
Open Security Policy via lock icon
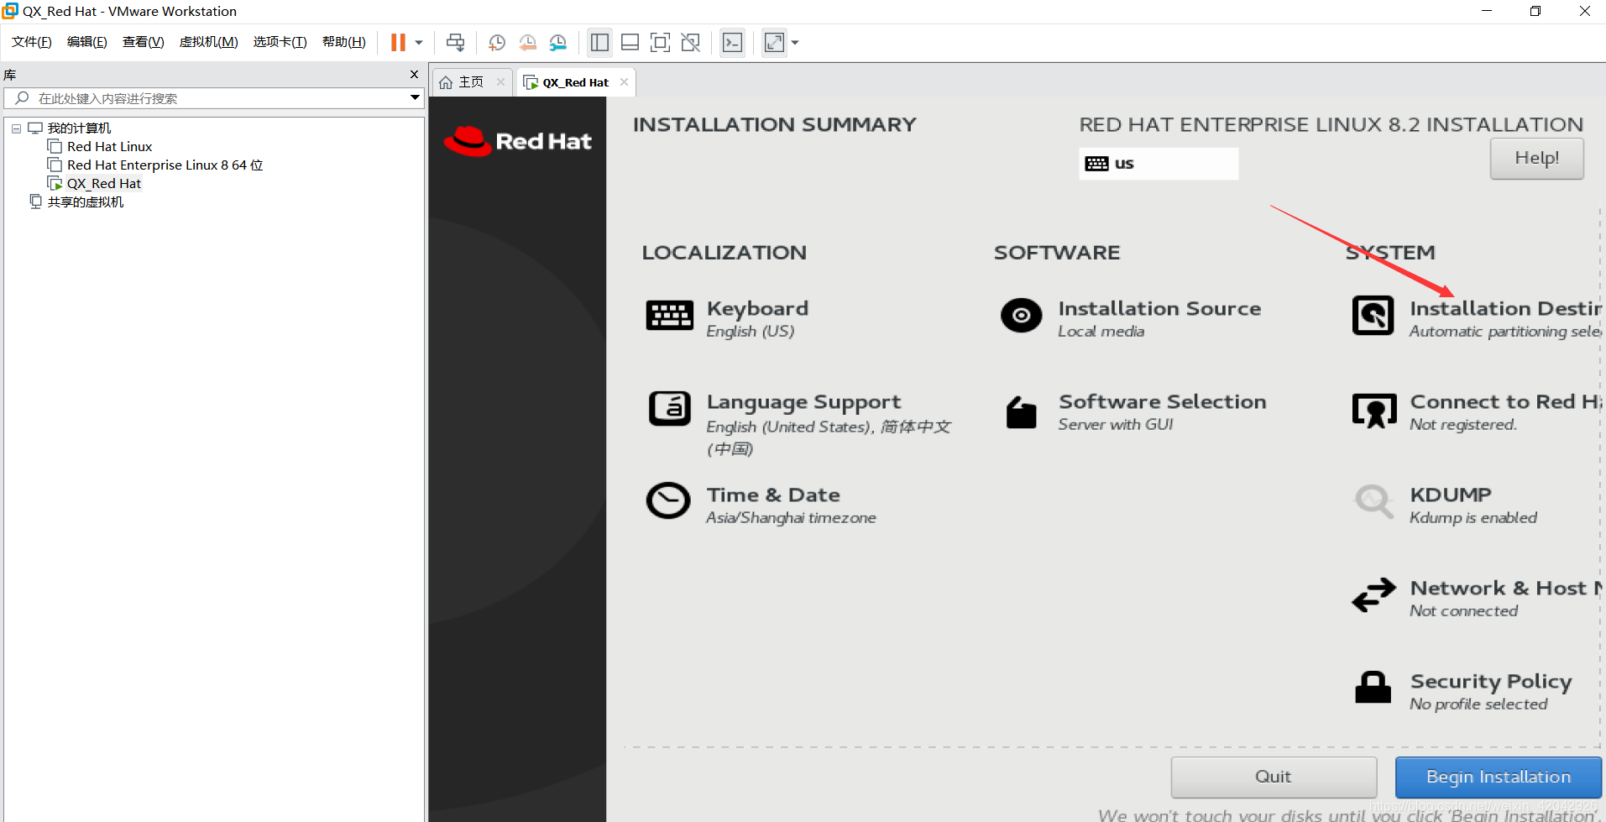[x=1373, y=687]
